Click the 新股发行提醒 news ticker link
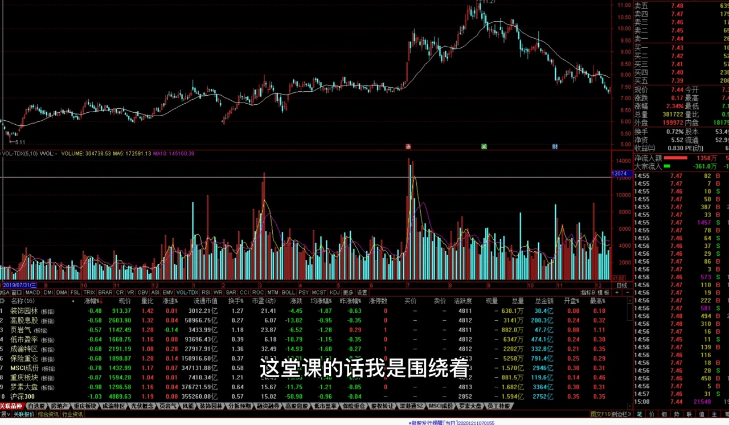 click(452, 423)
